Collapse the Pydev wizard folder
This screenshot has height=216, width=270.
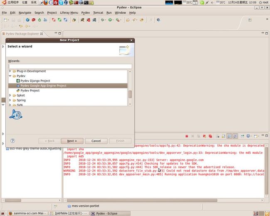[x=10, y=76]
